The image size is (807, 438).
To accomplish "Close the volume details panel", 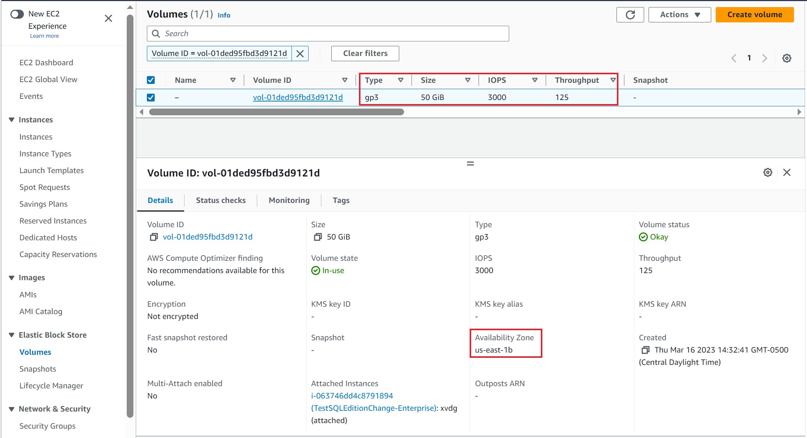I will (x=787, y=172).
